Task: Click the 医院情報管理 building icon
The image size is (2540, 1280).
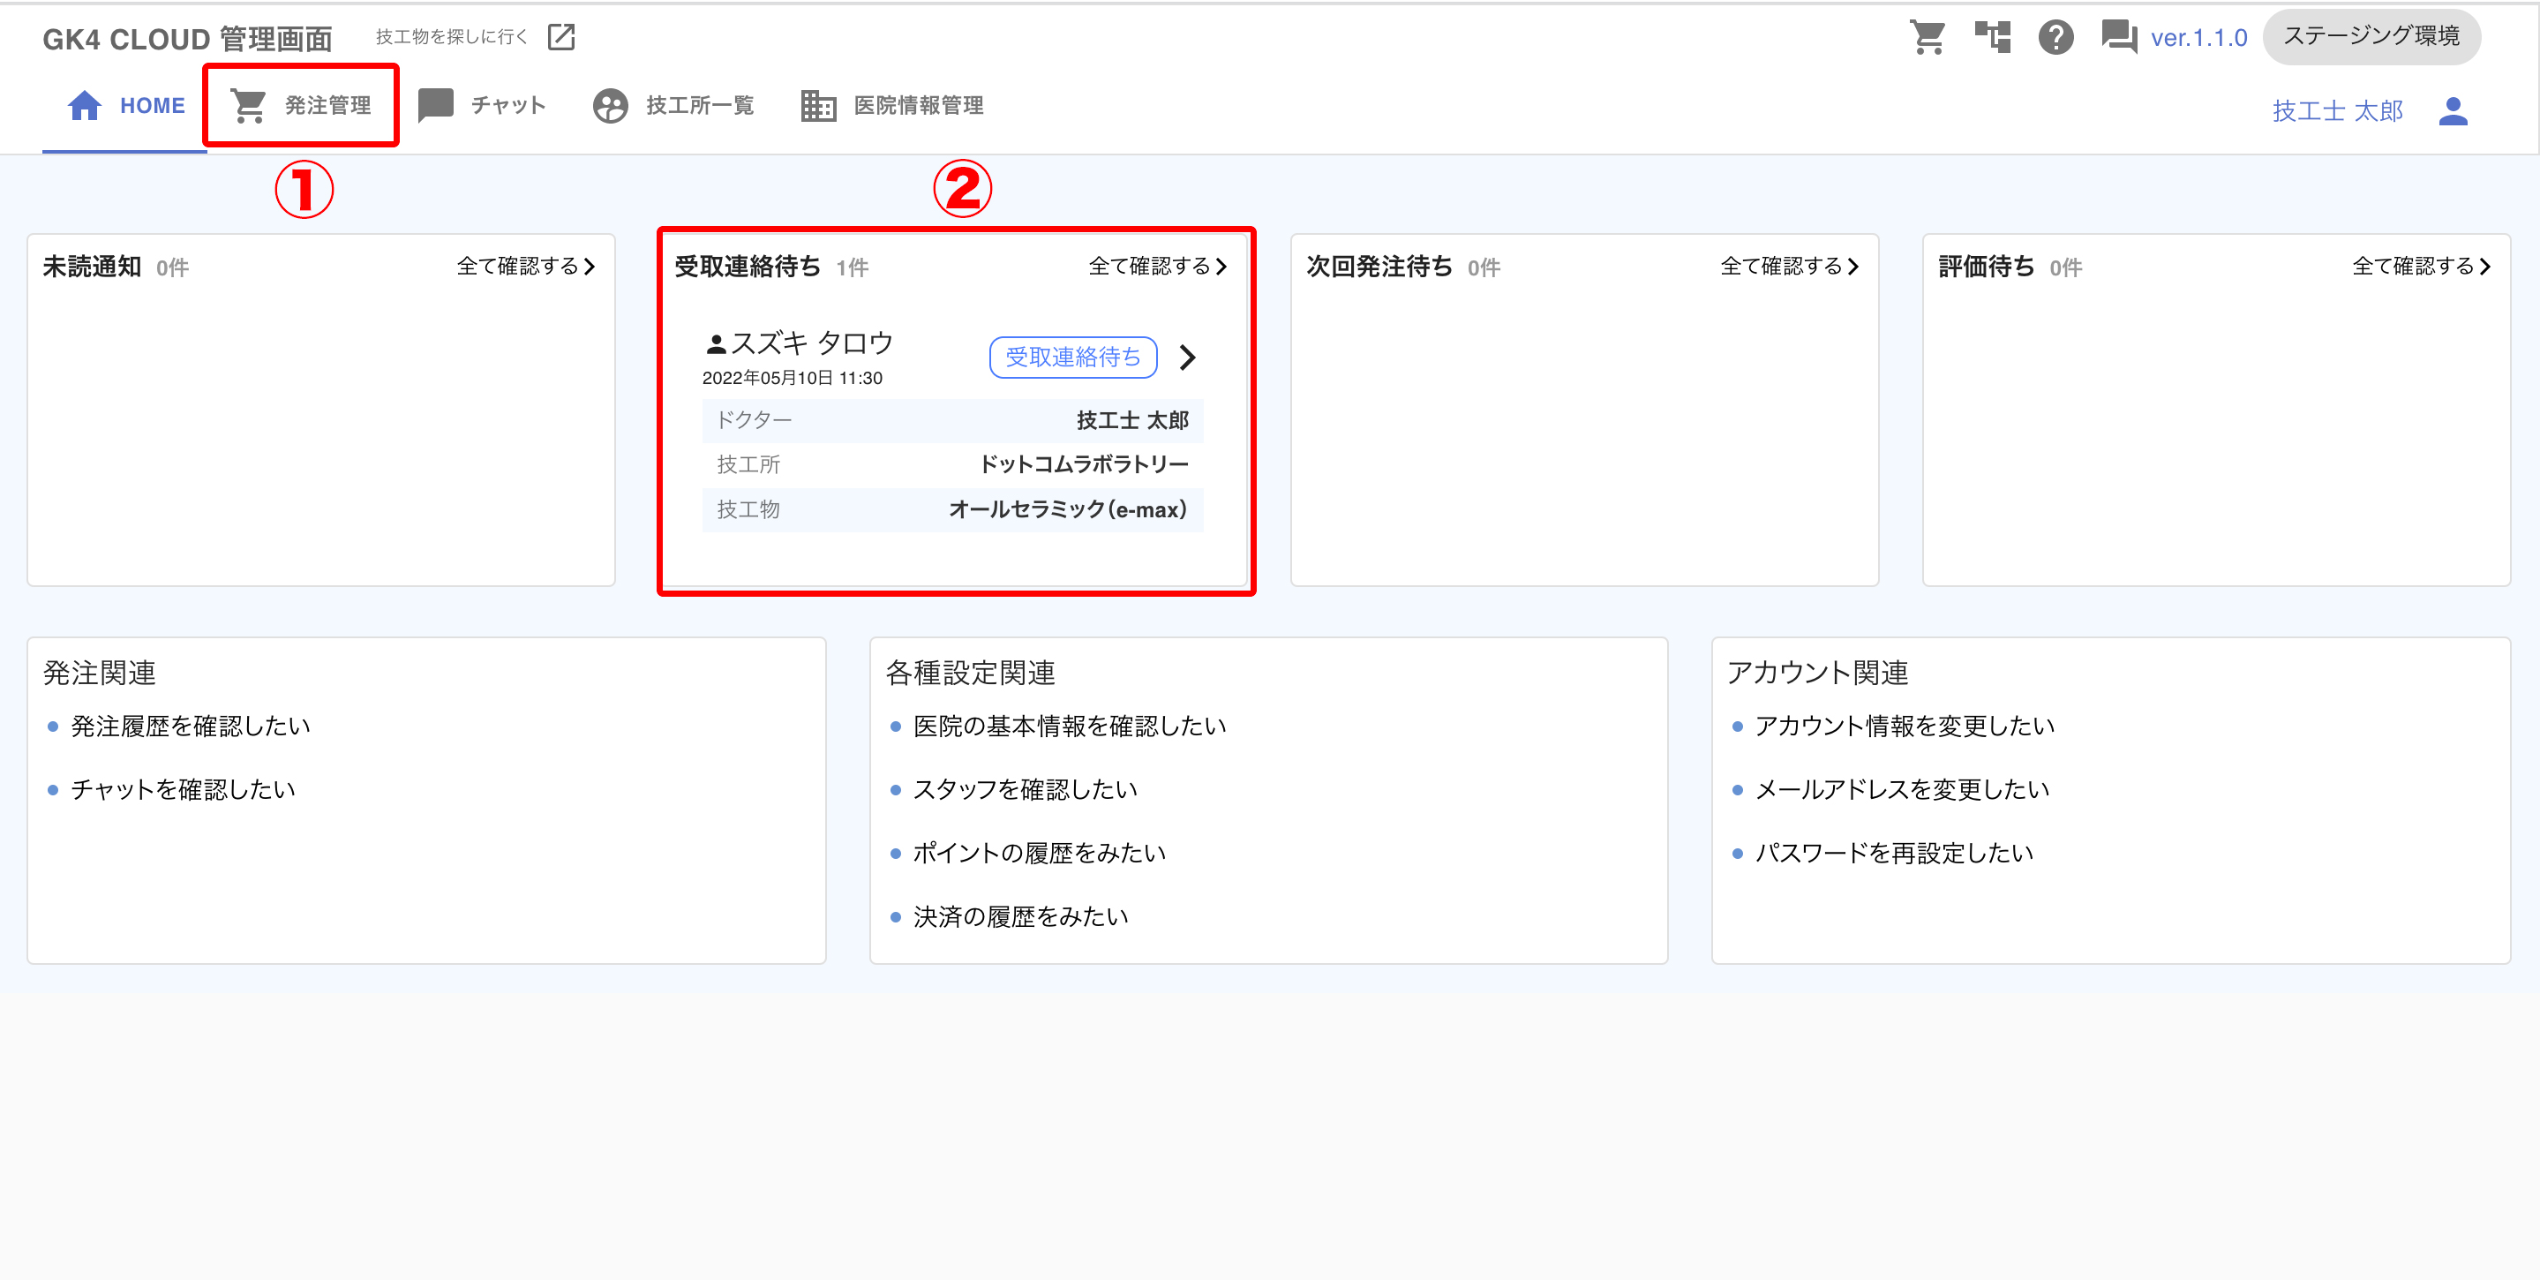Action: click(x=817, y=106)
